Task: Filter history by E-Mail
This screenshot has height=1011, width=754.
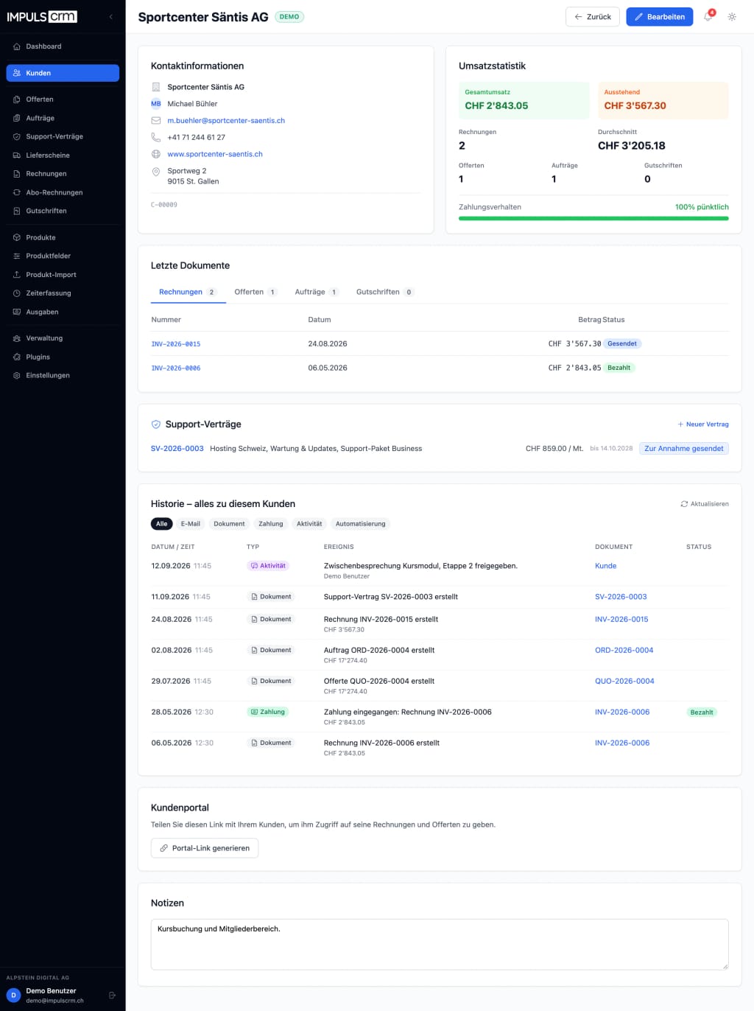Action: 191,524
